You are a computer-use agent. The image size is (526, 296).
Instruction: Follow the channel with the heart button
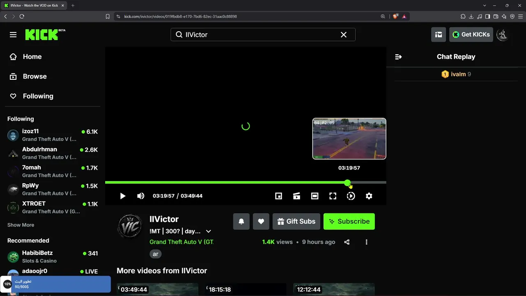click(261, 221)
